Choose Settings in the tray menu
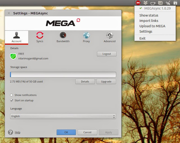The height and width of the screenshot is (143, 180). [146, 32]
